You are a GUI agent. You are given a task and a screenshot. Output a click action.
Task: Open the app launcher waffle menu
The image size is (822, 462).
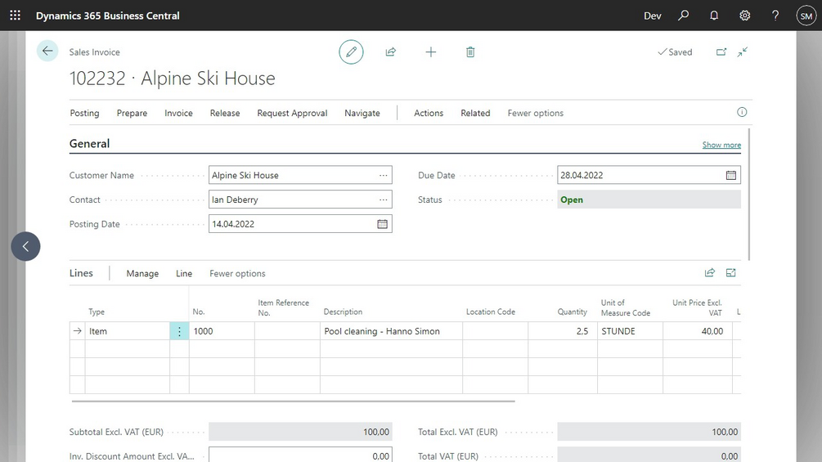tap(16, 16)
